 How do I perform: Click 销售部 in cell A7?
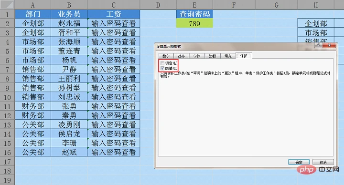(x=32, y=69)
